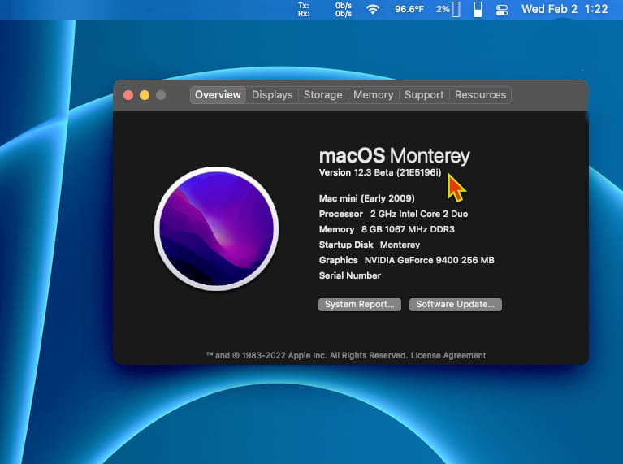Click the Apple copyright 1983-2022 text
Viewport: 623px width, 464px height.
[307, 355]
